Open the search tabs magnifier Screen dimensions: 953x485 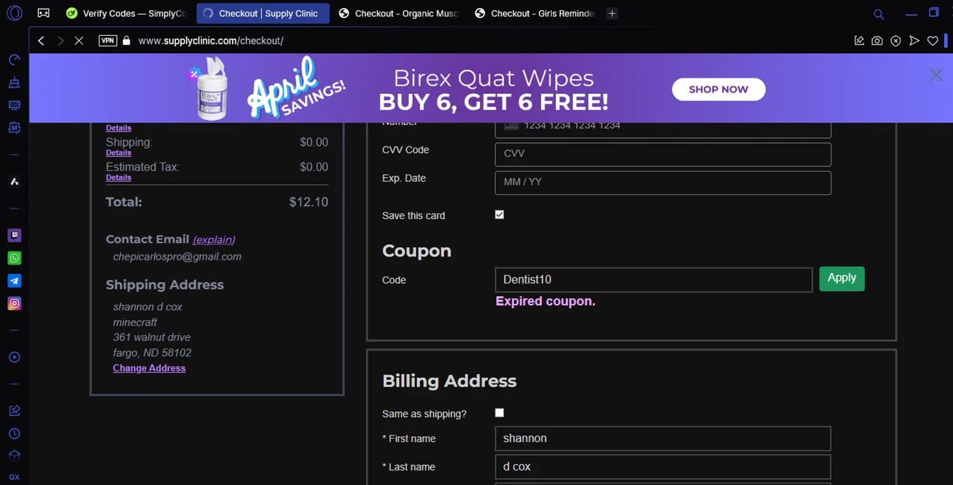(879, 14)
